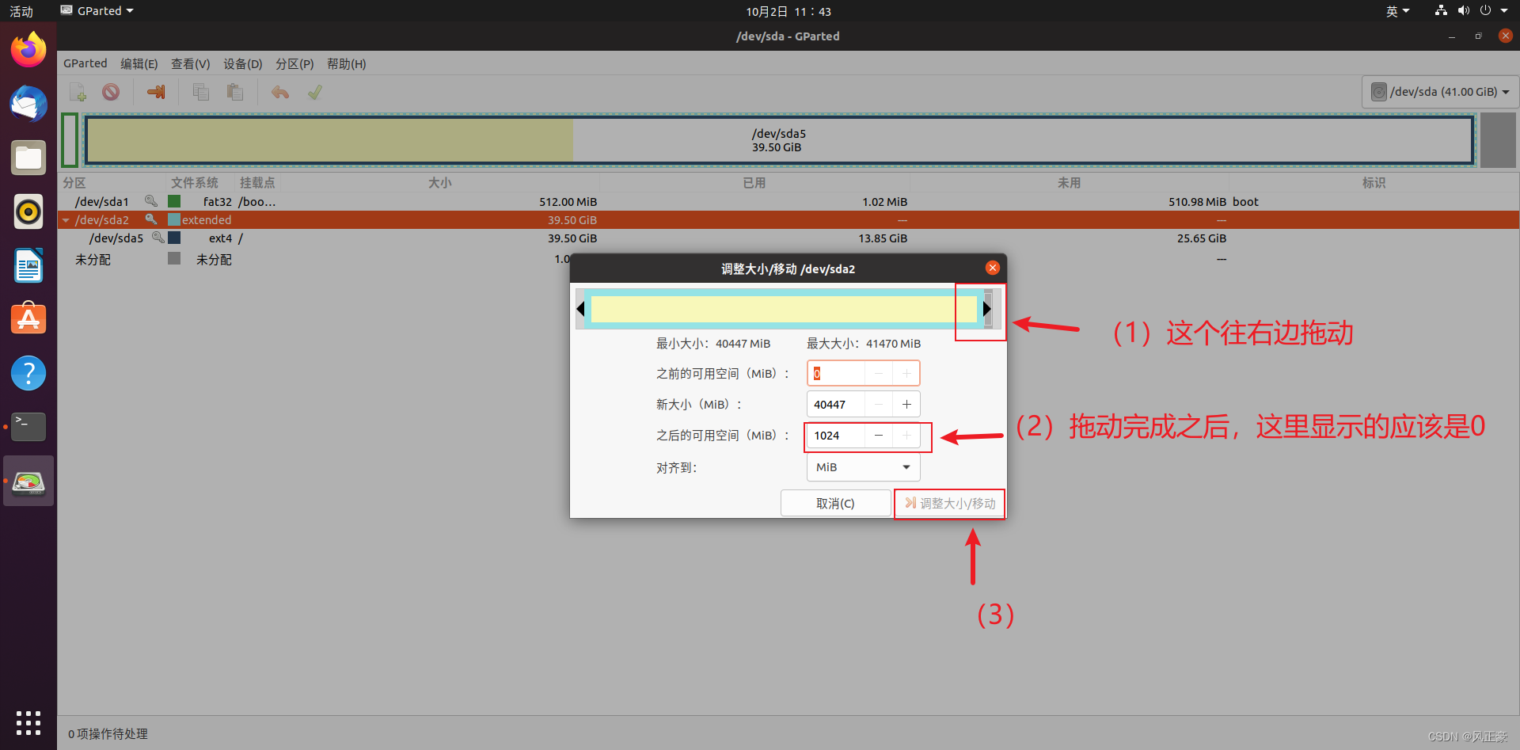Open Terminal from the dock
This screenshot has height=750, width=1520.
click(x=28, y=427)
